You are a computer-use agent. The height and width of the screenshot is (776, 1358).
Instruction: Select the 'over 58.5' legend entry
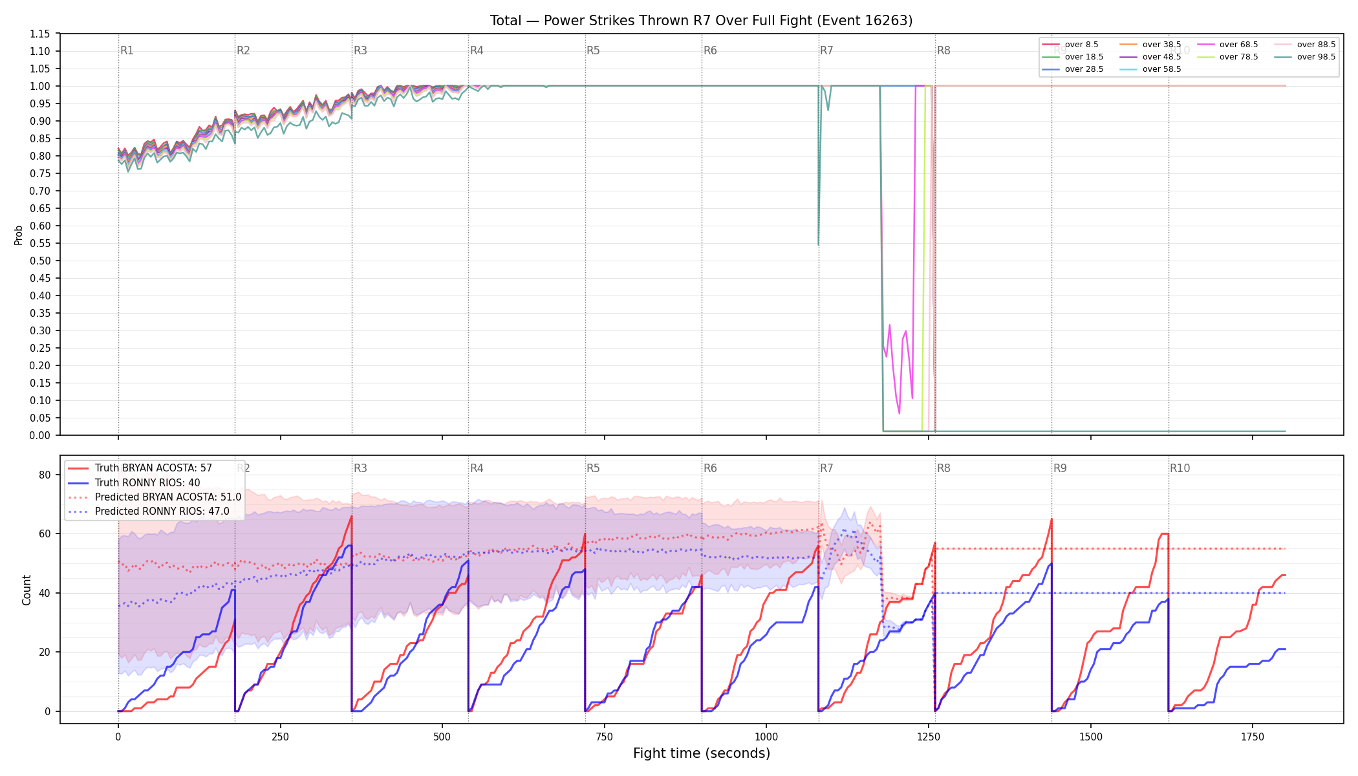pos(1150,69)
